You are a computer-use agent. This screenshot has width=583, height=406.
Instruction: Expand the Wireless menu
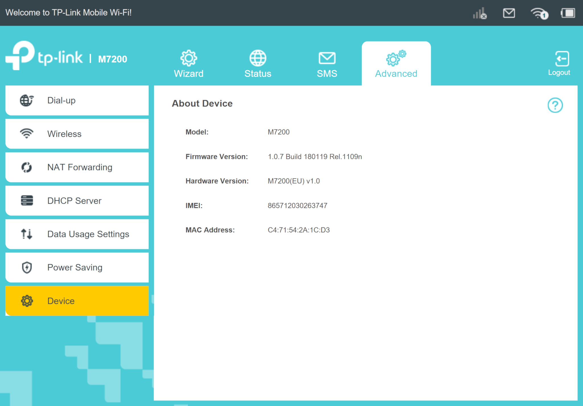click(77, 134)
